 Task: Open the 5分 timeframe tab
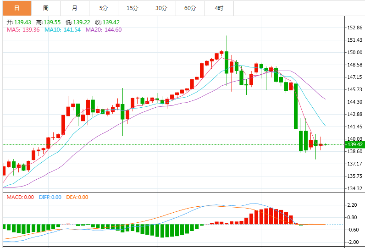(x=104, y=8)
